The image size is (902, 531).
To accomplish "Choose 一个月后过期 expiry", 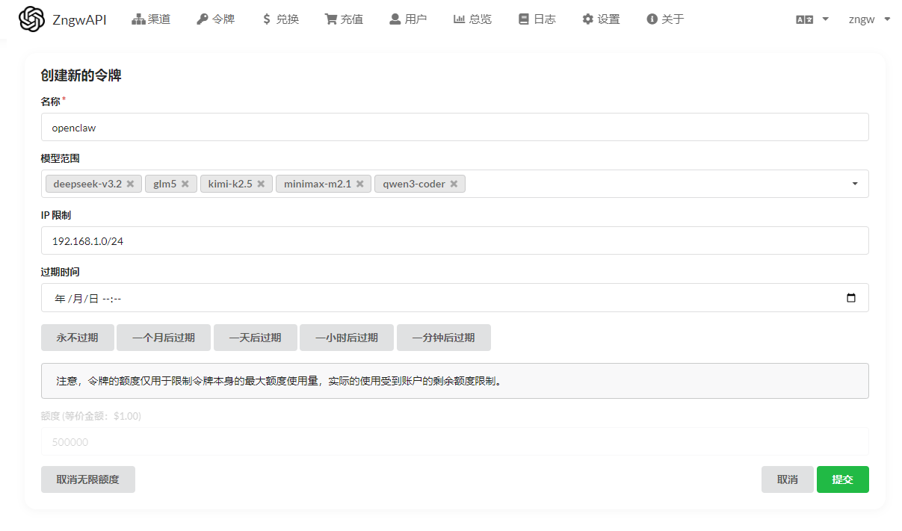I will coord(164,338).
